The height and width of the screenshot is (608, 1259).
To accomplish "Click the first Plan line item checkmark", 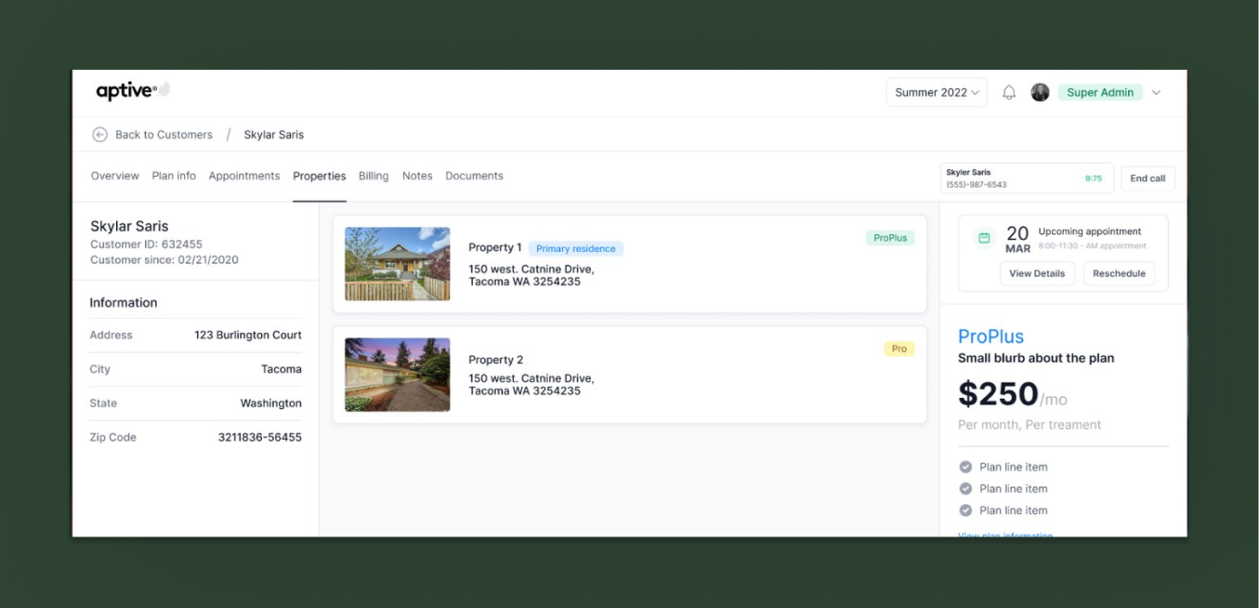I will coord(965,467).
